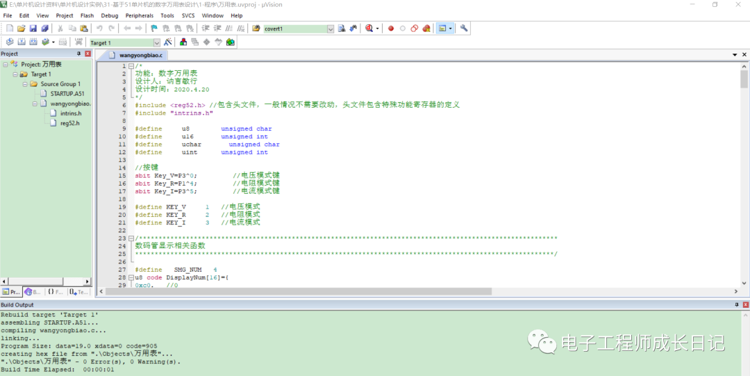
Task: Collapse the comment fold at line 1
Action: pos(131,66)
